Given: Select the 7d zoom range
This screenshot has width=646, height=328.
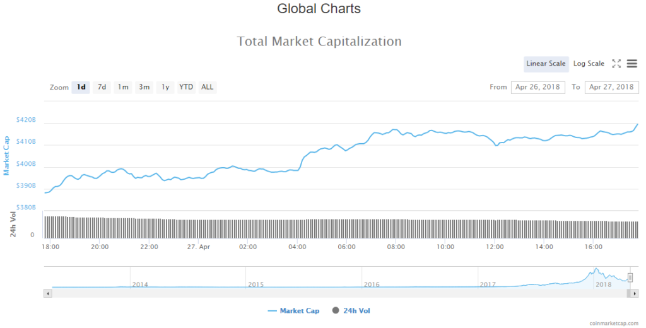Looking at the screenshot, I should tap(102, 87).
